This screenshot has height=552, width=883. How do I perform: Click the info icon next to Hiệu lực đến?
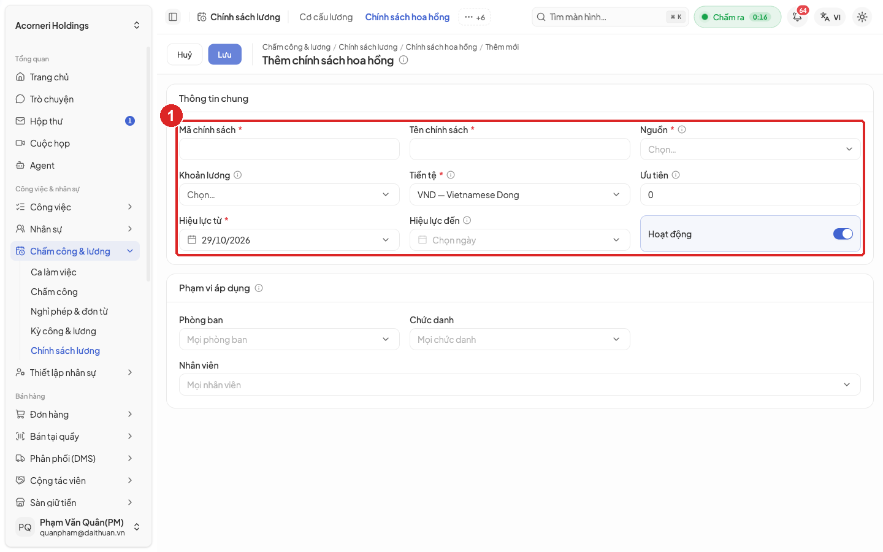(467, 221)
